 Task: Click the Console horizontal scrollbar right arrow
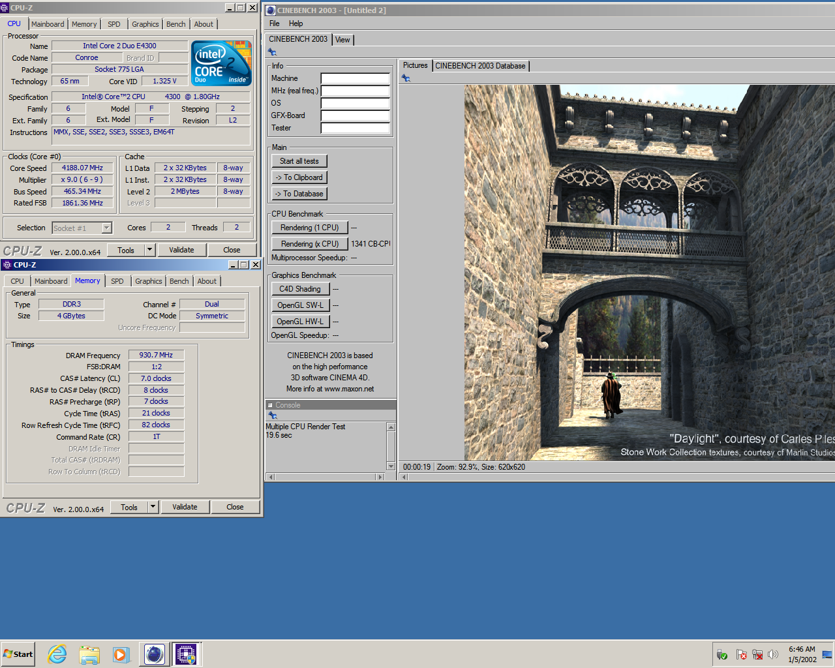pos(380,477)
